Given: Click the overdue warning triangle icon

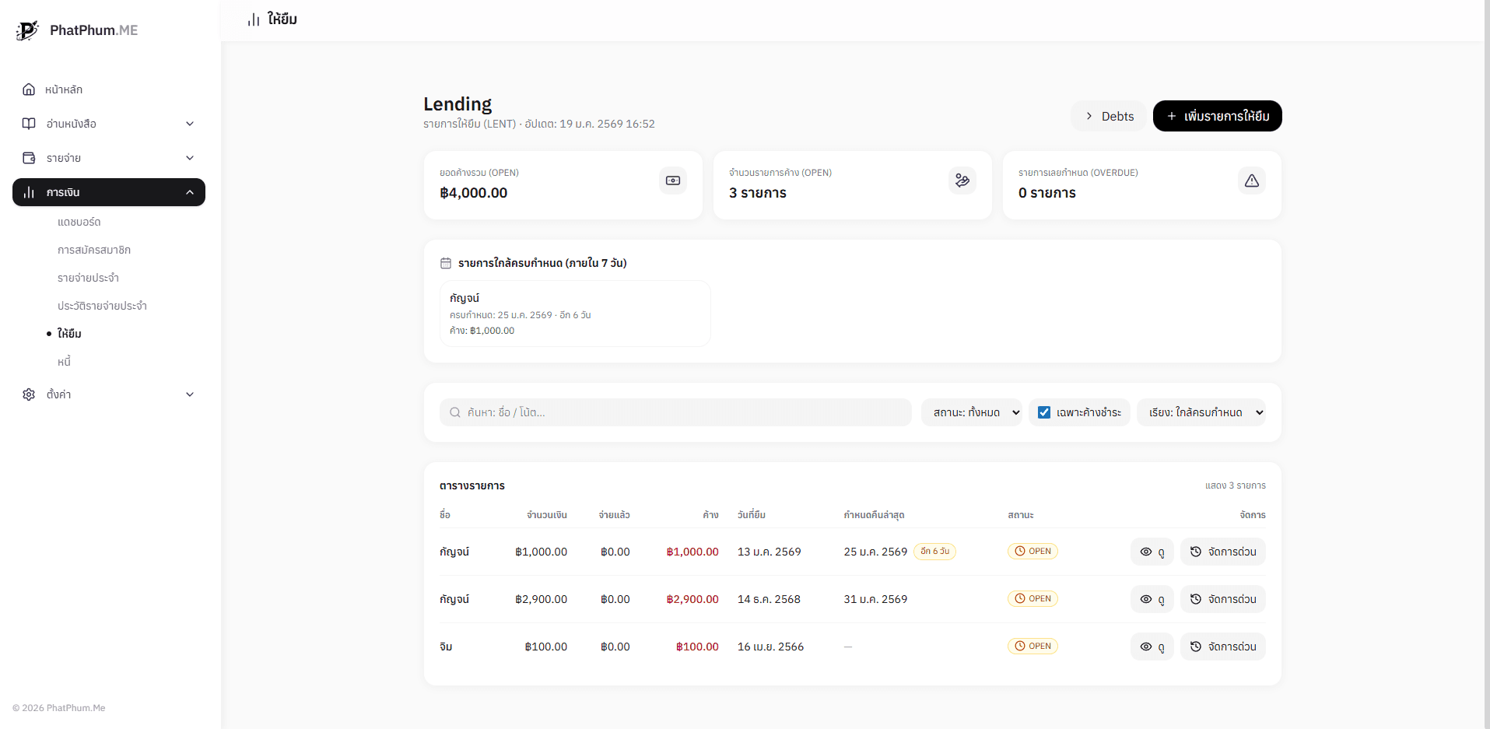Looking at the screenshot, I should click(x=1251, y=180).
